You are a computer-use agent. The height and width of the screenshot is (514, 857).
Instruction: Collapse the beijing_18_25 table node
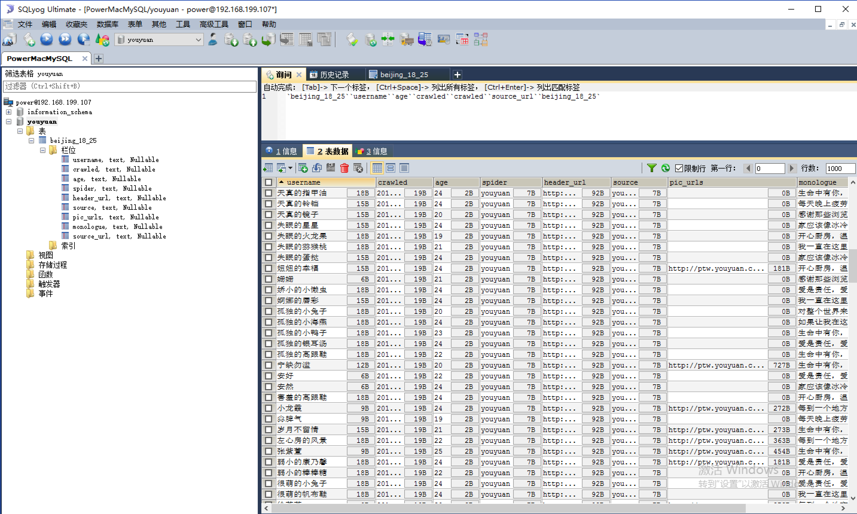(x=31, y=141)
